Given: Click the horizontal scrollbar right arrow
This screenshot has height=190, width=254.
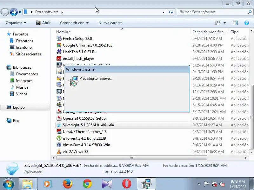Looking at the screenshot, I should point(246,157).
